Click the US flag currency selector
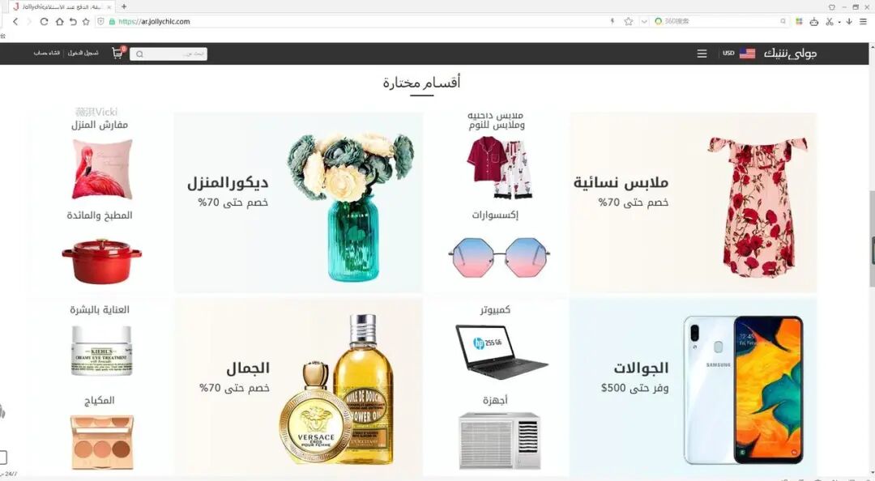The width and height of the screenshot is (875, 481). click(x=747, y=53)
